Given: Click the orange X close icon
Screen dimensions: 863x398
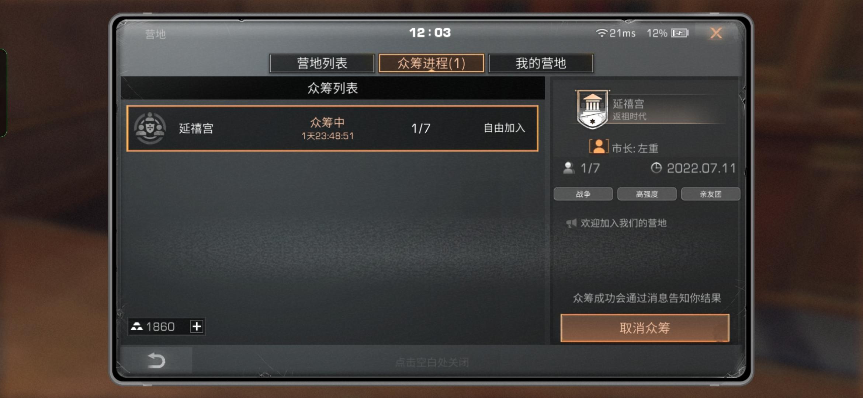Looking at the screenshot, I should pos(716,33).
